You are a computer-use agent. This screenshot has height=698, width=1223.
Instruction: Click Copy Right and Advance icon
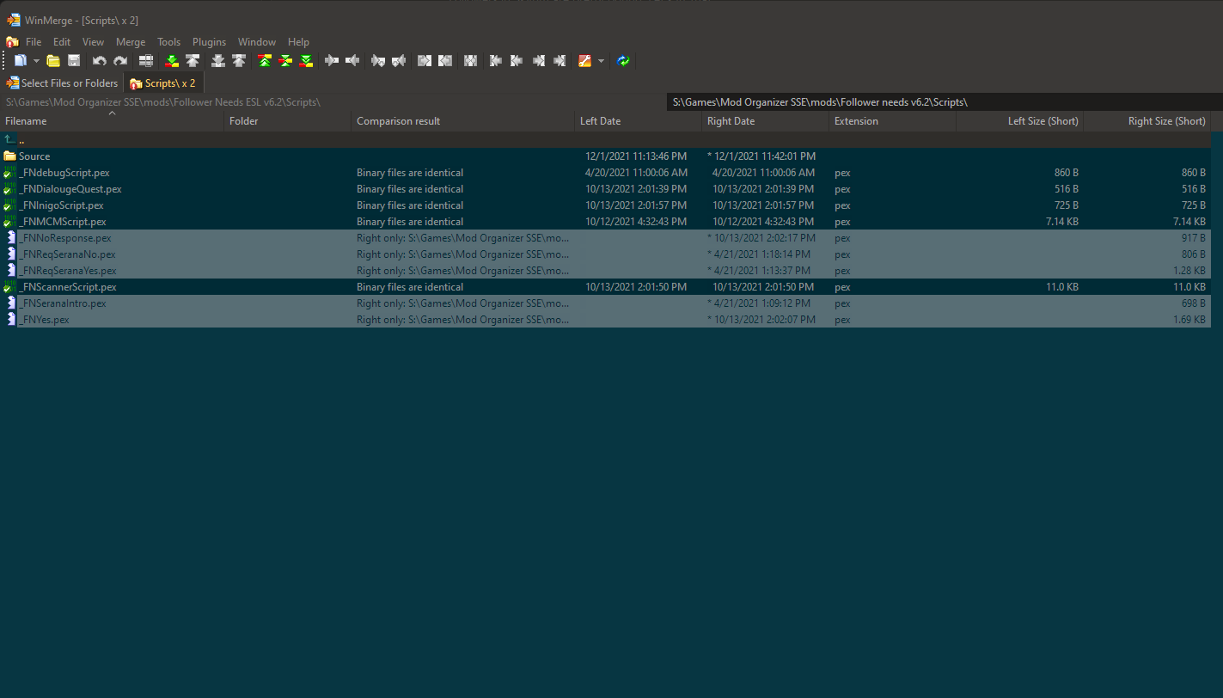click(378, 61)
